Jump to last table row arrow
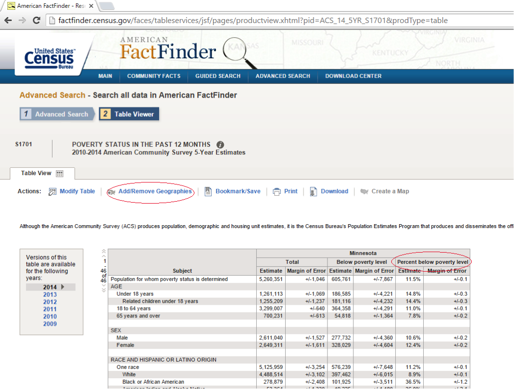The image size is (514, 389). 104,290
